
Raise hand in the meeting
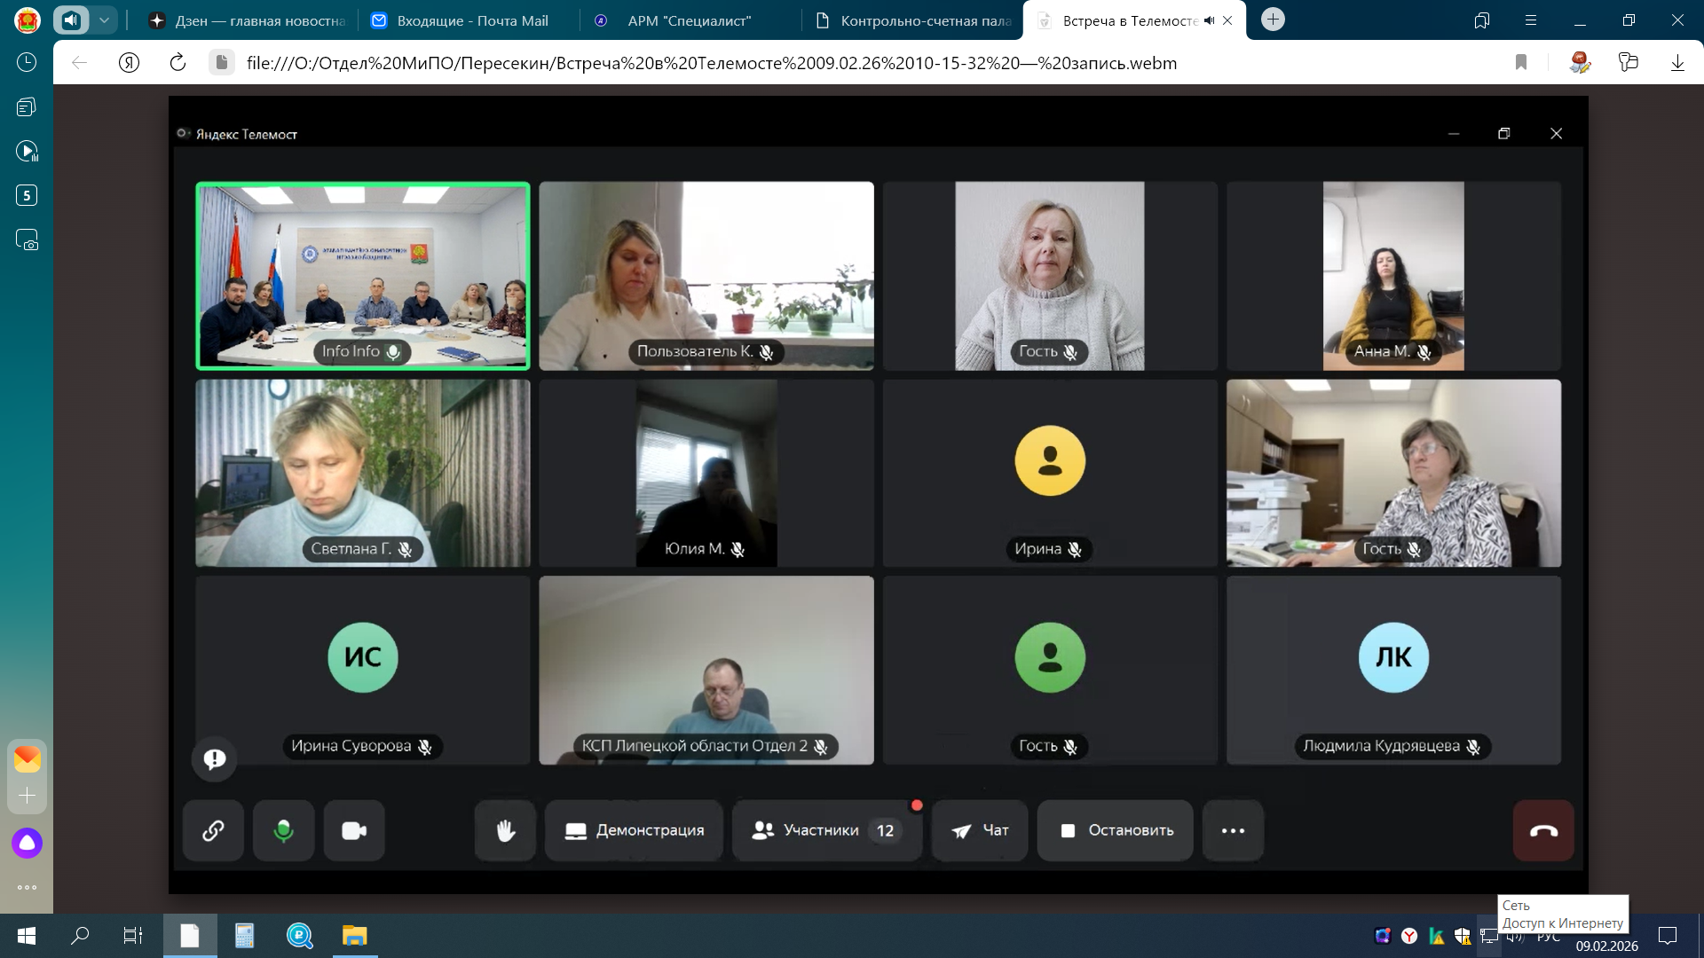pos(505,830)
